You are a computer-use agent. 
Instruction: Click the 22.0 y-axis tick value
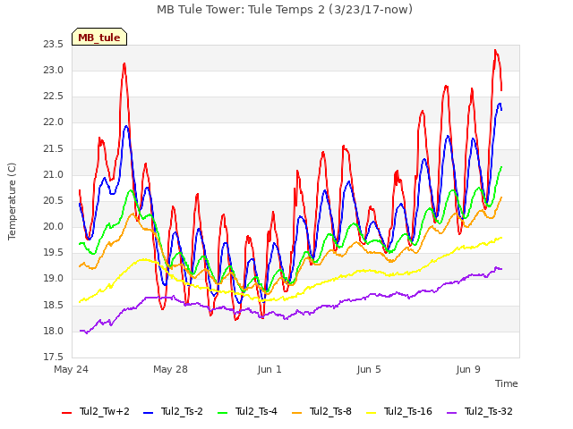coord(54,122)
